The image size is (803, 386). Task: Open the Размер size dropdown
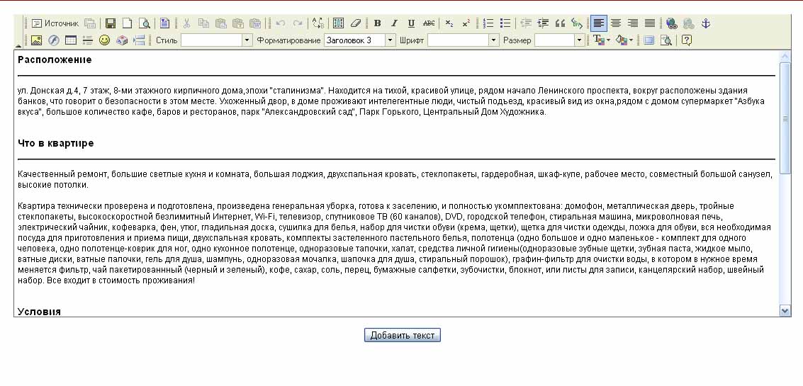click(559, 40)
